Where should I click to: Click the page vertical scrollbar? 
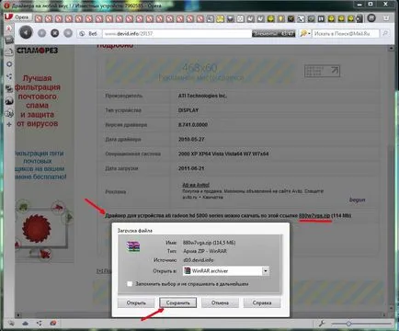[391, 177]
